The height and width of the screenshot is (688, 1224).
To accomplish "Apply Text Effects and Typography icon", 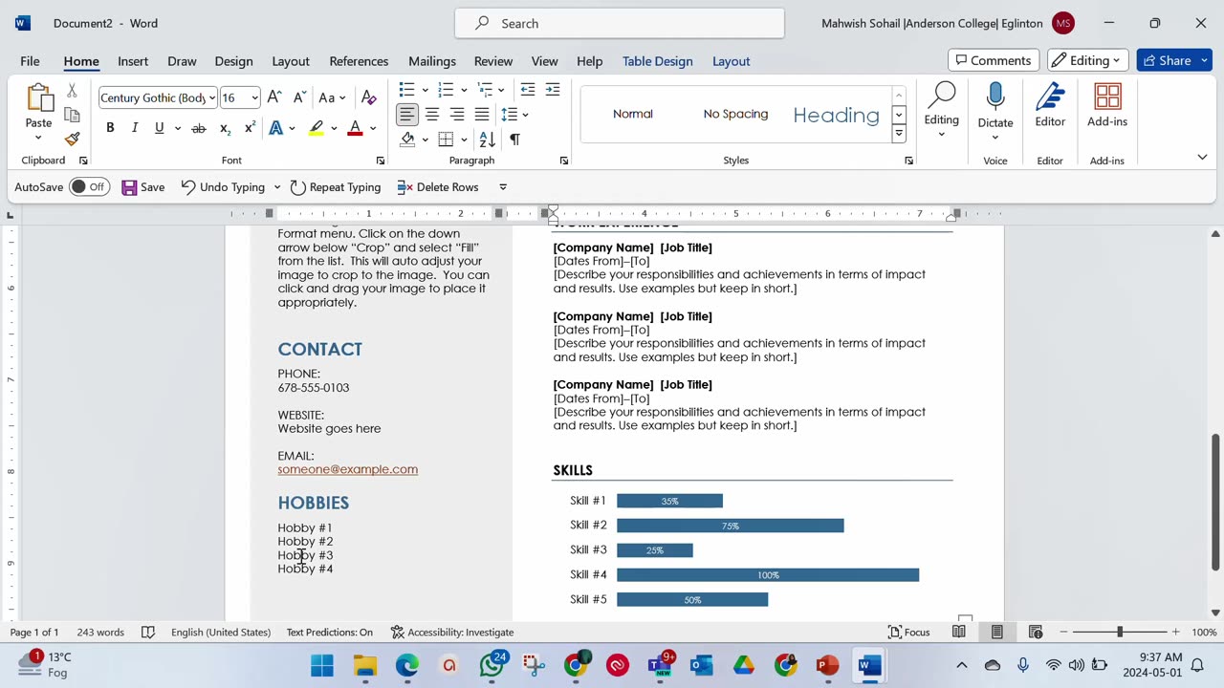I will (276, 128).
